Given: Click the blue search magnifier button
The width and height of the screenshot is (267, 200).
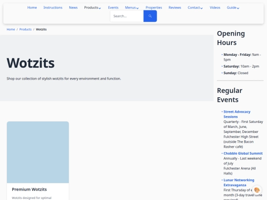Looking at the screenshot, I should (150, 16).
